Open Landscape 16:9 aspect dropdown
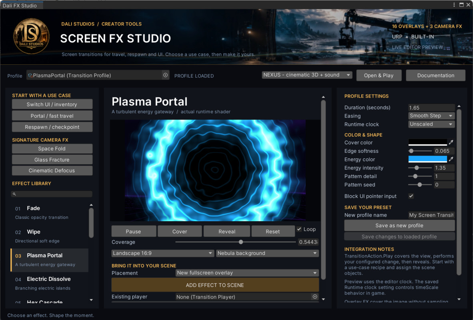Viewport: 473px width, 320px height. [162, 253]
